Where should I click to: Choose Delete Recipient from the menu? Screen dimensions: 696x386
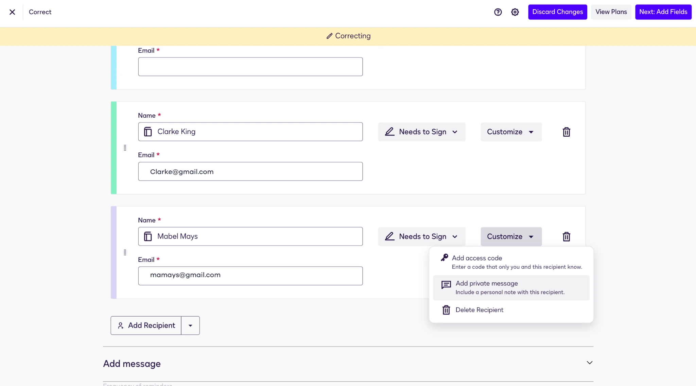click(x=511, y=310)
